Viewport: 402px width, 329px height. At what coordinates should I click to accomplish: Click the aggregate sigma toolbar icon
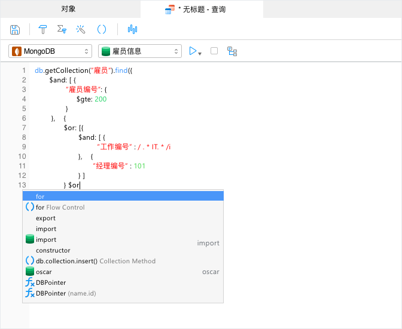(x=61, y=29)
